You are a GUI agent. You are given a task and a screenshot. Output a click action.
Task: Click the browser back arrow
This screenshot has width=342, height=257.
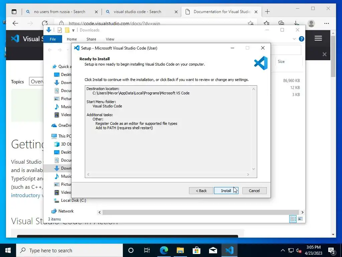coord(15,23)
